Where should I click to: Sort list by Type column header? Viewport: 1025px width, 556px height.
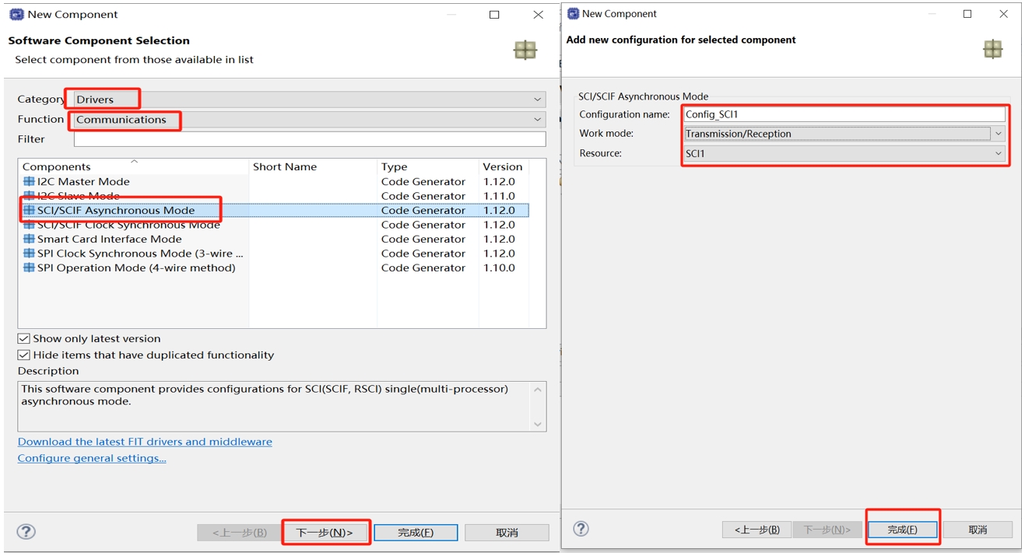pos(427,166)
